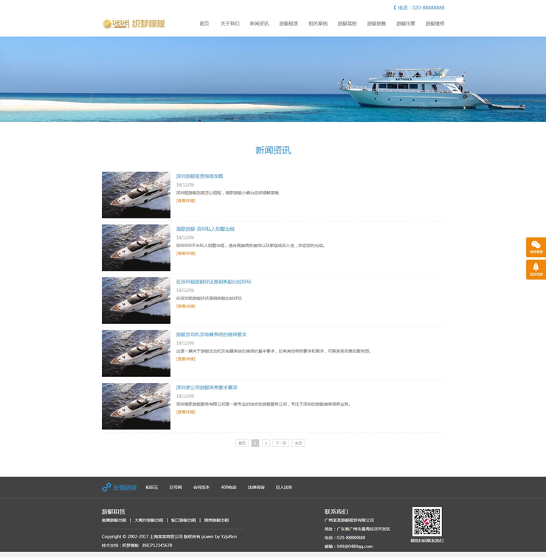
Task: Open article 游艇发动机及电器系统的维保要求
Action: click(211, 334)
